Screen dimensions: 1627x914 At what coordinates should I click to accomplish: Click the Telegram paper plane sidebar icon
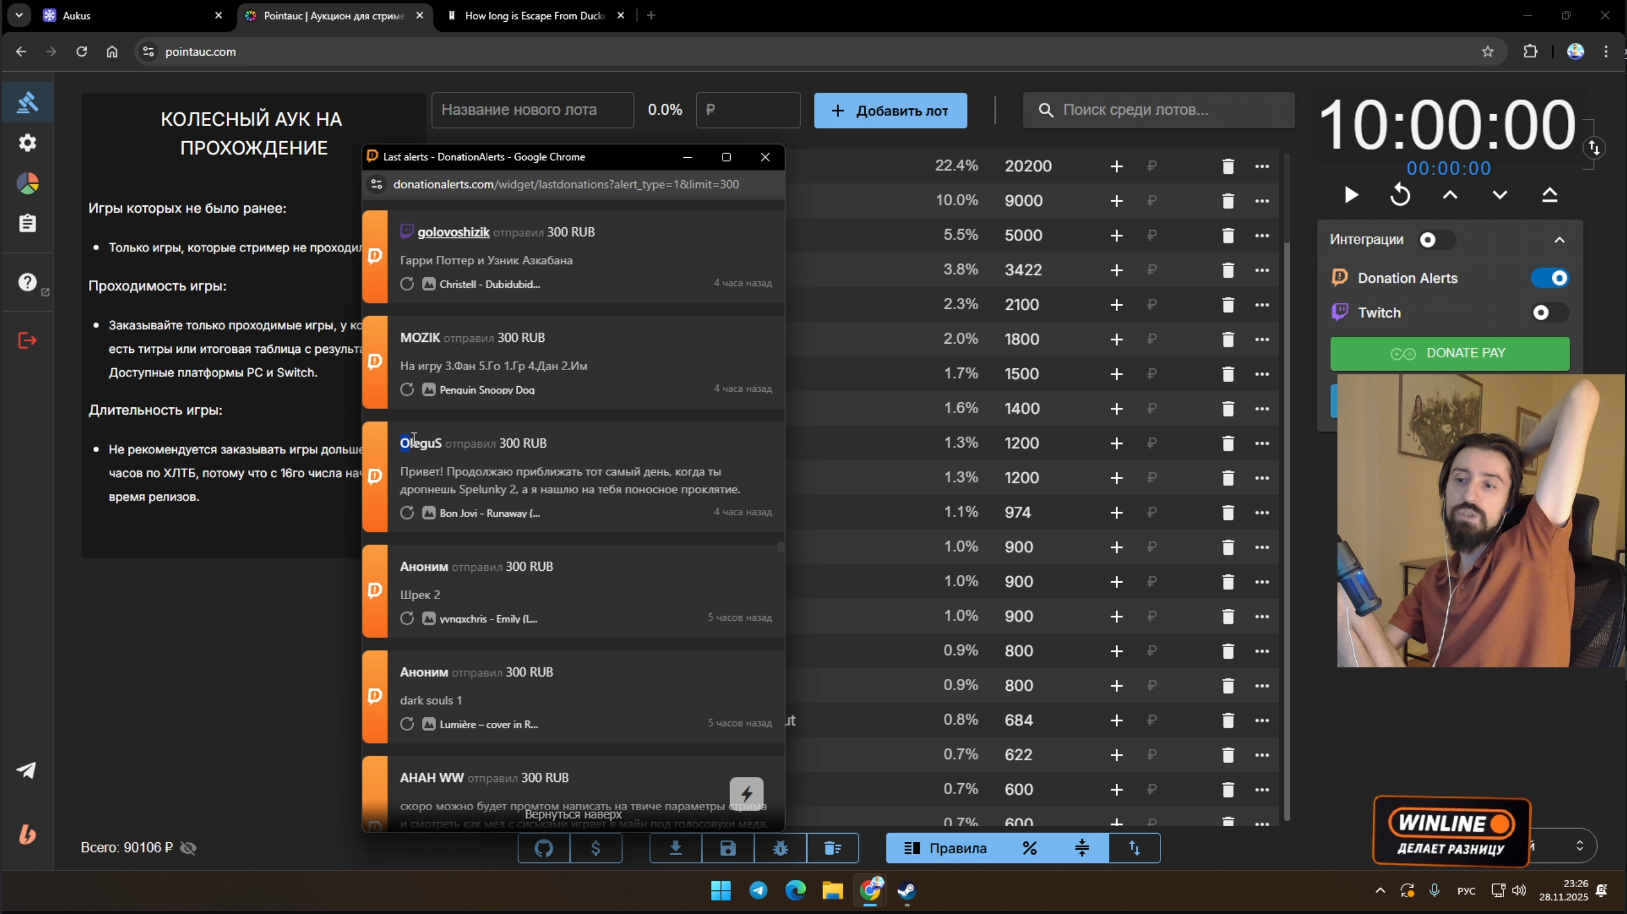pyautogui.click(x=26, y=770)
